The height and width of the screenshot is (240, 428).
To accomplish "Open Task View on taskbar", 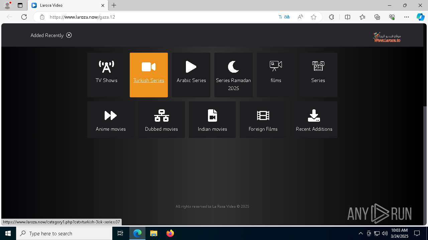I will click(120, 233).
